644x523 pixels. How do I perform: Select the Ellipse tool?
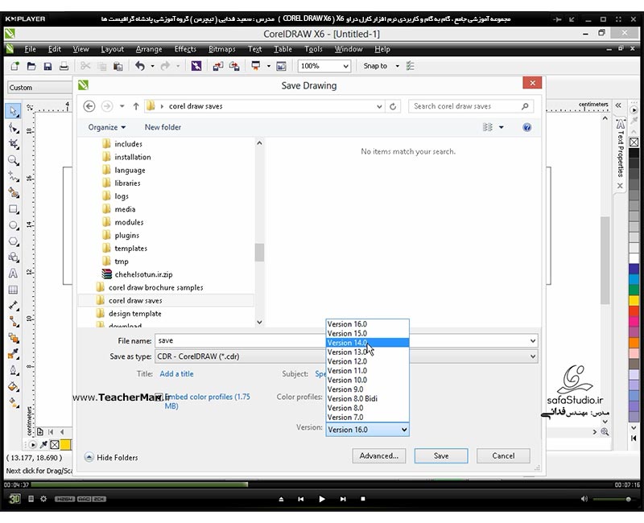pyautogui.click(x=14, y=225)
